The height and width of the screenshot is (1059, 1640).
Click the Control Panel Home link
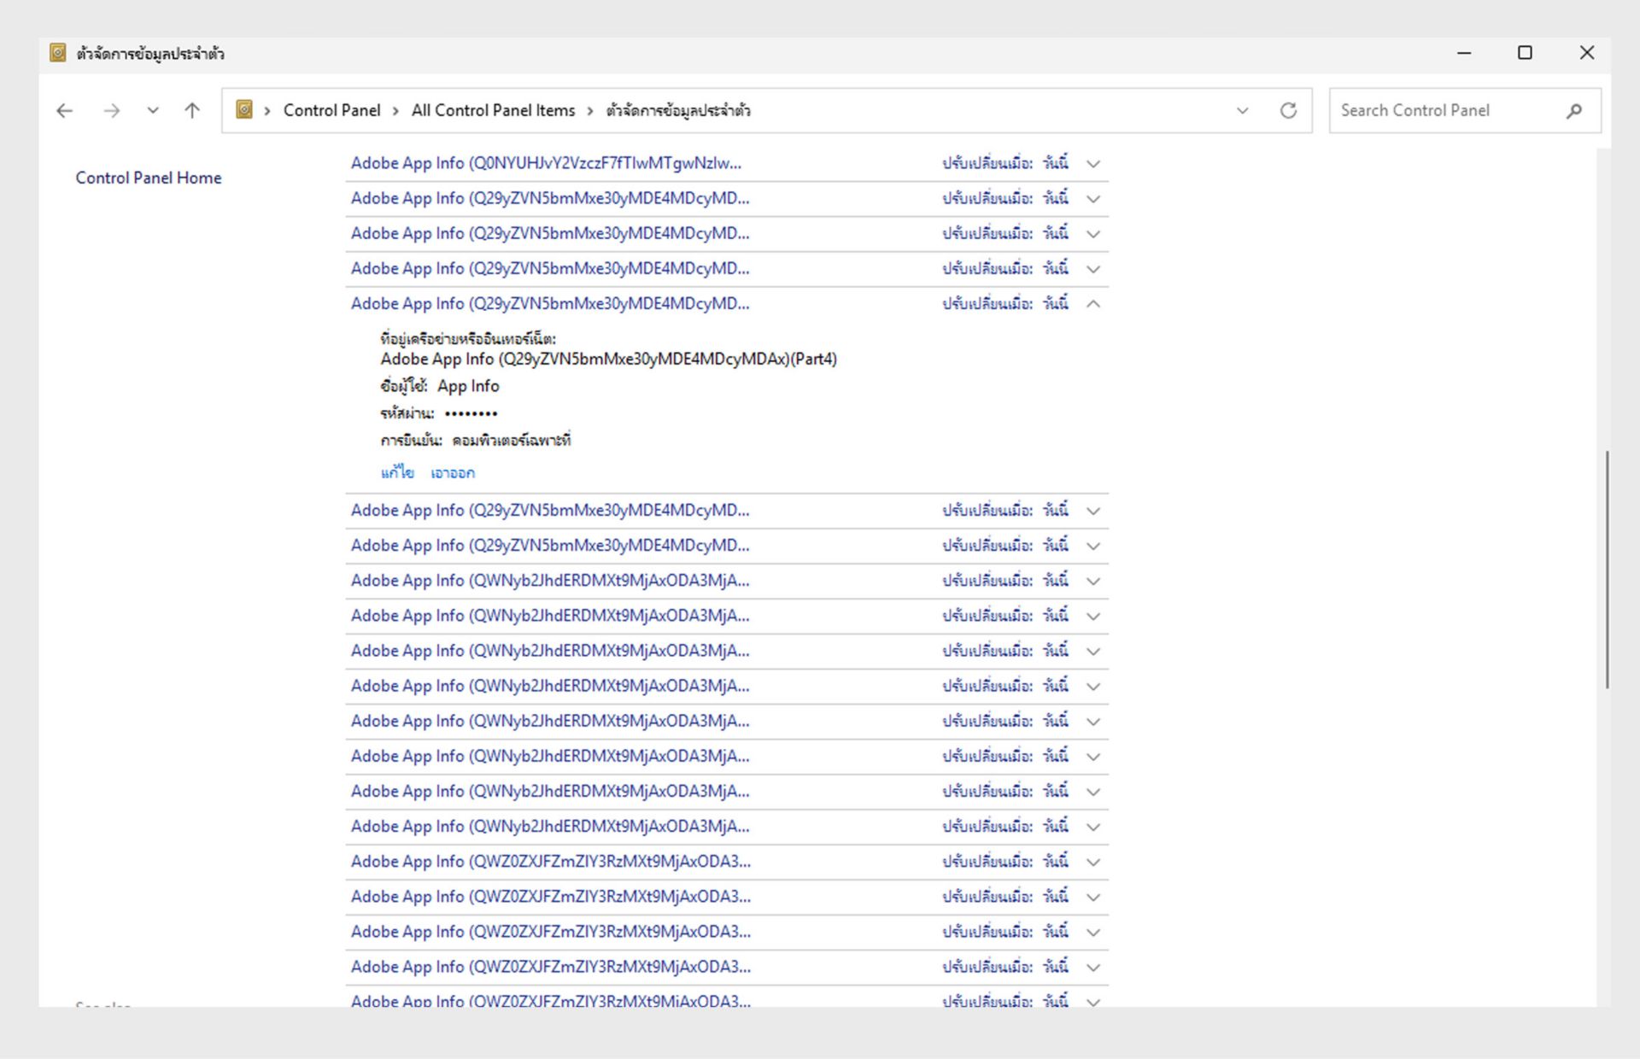point(148,178)
